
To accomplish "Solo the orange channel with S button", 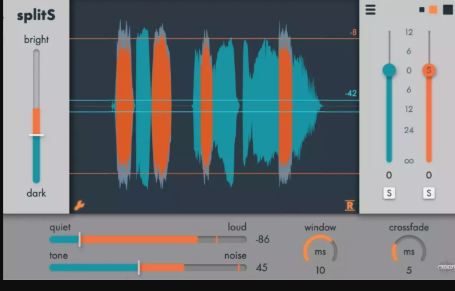I will (x=428, y=193).
